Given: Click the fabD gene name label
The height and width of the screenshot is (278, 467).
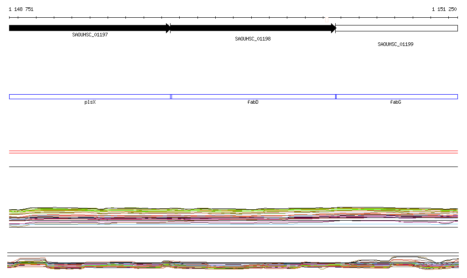Looking at the screenshot, I should (253, 102).
